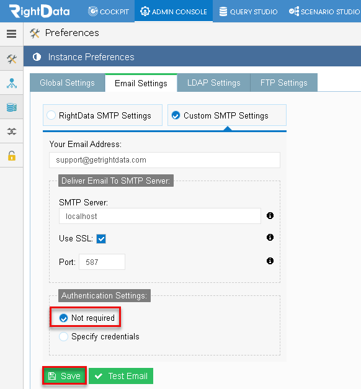Screen dimensions: 361x389
Task: Select Not required authentication option
Action: (63, 318)
